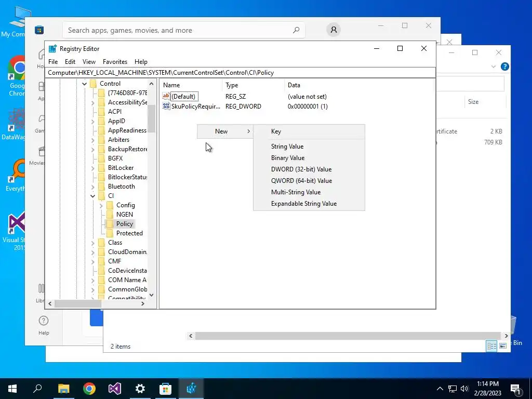Click the Data column header
Viewport: 532px width, 399px height.
point(360,85)
